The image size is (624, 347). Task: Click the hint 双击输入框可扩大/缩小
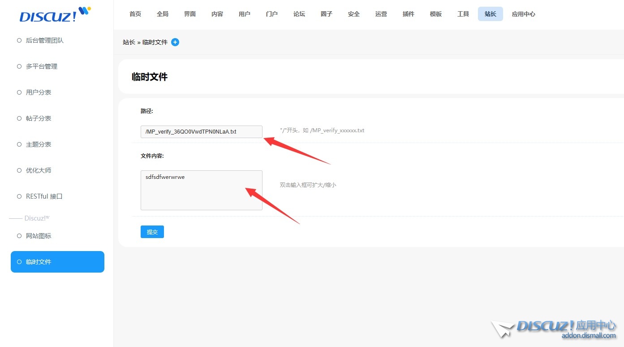point(308,185)
